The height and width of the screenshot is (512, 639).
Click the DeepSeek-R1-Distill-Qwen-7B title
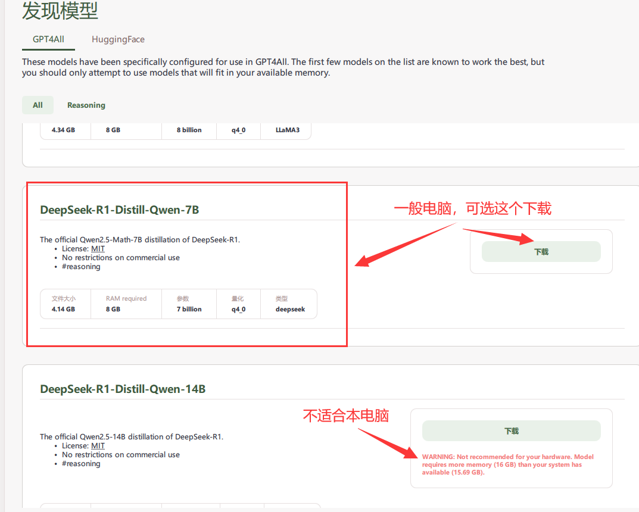pos(120,210)
